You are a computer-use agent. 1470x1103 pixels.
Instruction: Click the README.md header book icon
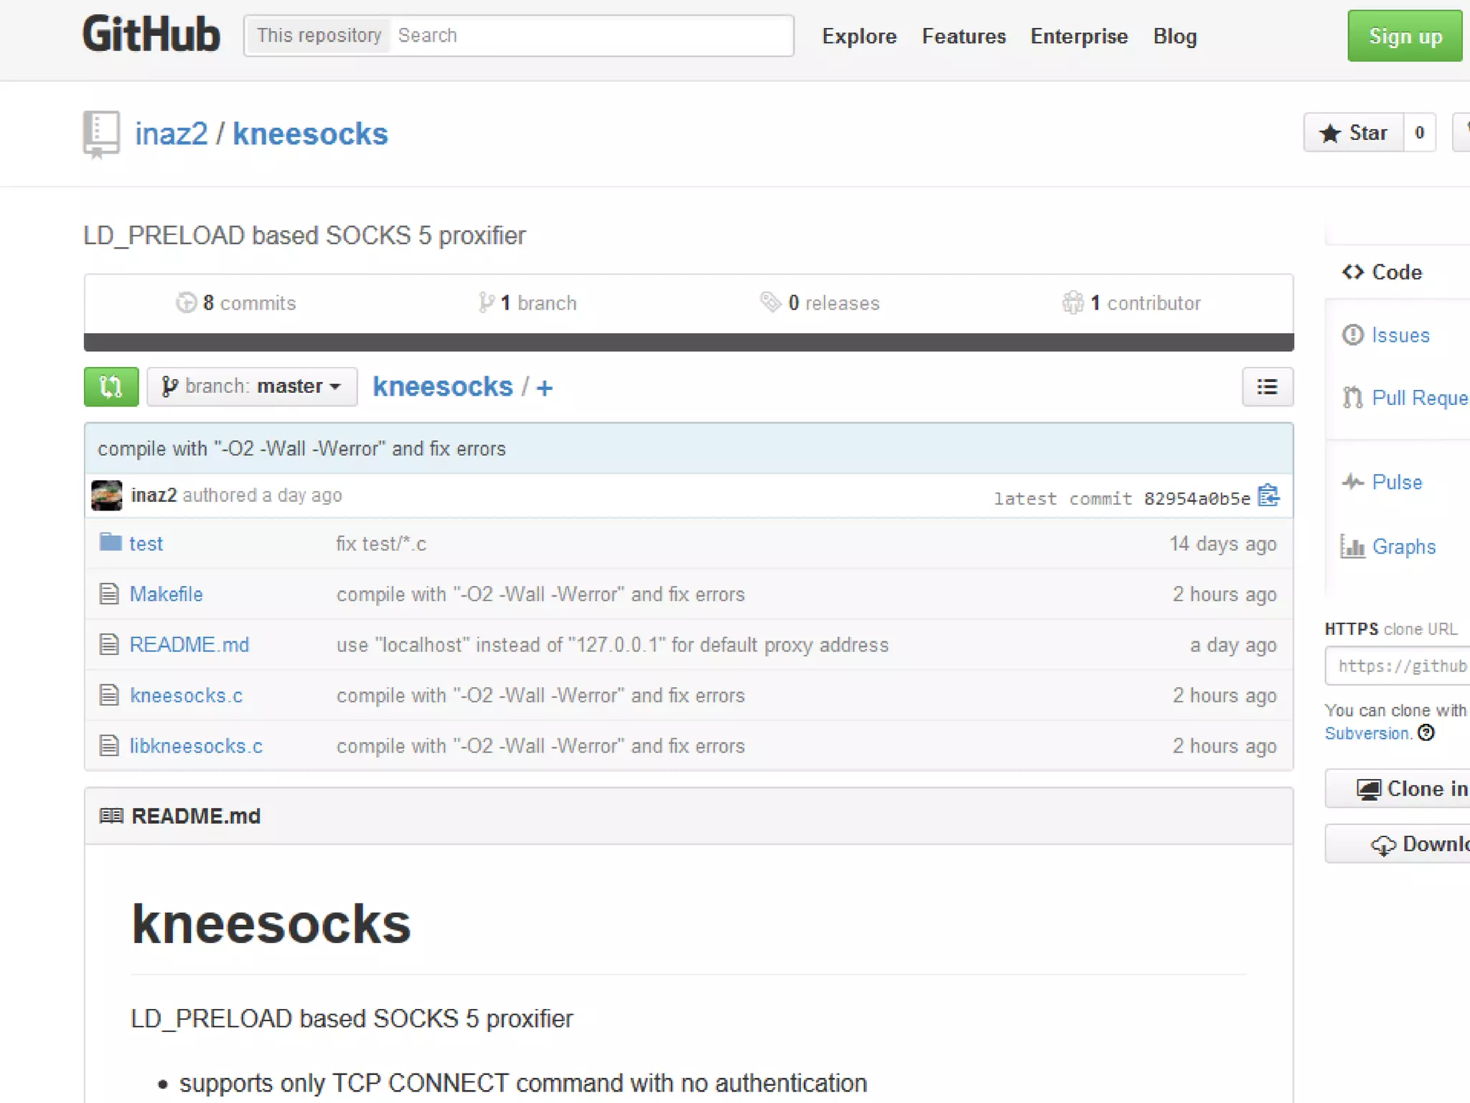click(111, 816)
